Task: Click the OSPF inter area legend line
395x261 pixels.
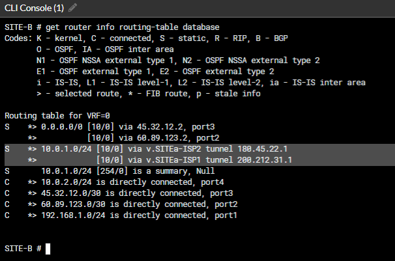Action: [106, 48]
